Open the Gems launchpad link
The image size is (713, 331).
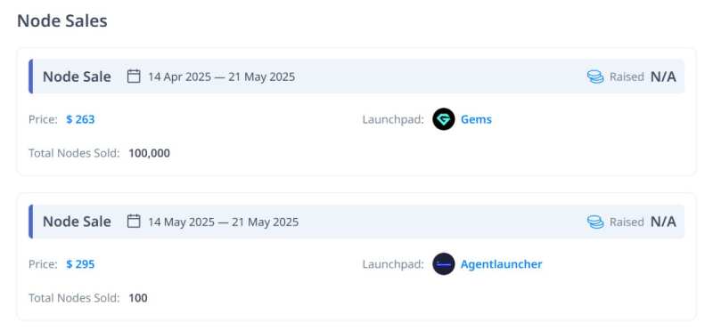[476, 119]
